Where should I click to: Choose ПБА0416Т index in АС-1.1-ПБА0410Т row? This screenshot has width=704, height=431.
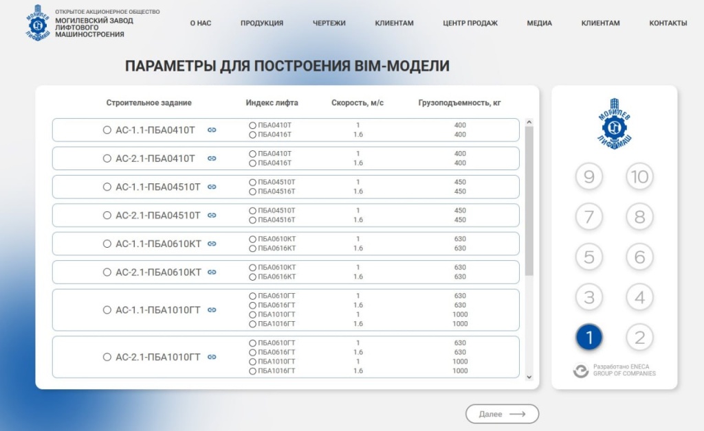tap(252, 135)
